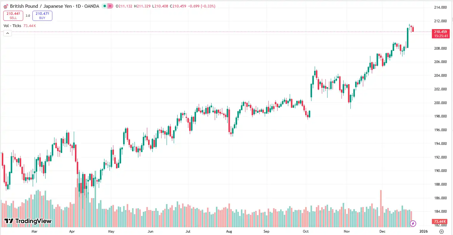The height and width of the screenshot is (235, 453).
Task: Click the current price tag 210.459
Action: click(x=441, y=31)
